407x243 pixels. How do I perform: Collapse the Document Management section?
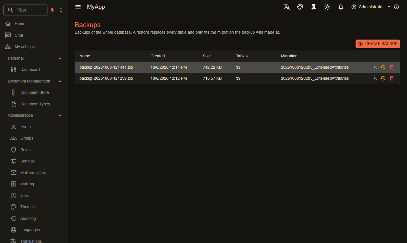click(x=34, y=81)
